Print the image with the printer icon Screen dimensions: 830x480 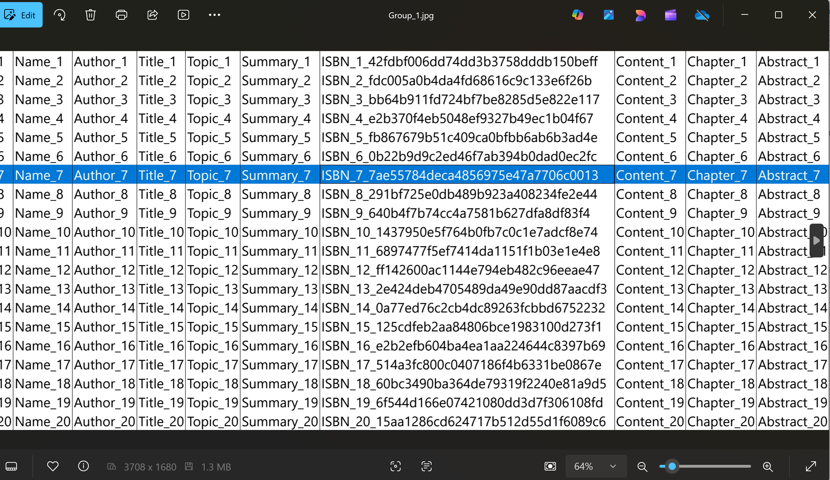122,15
